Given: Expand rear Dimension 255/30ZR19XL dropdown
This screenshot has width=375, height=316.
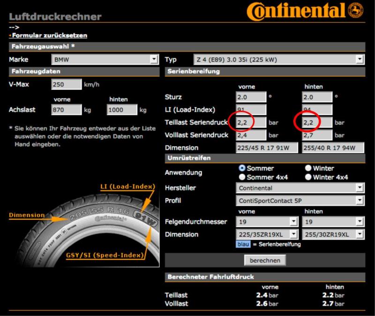Looking at the screenshot, I should tap(333, 234).
